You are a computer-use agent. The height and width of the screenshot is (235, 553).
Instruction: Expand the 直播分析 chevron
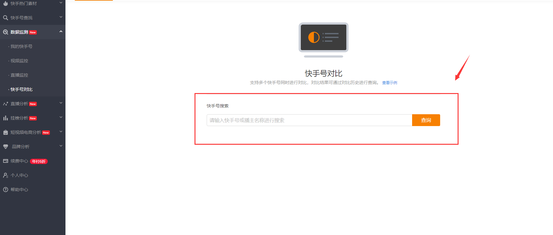point(61,103)
